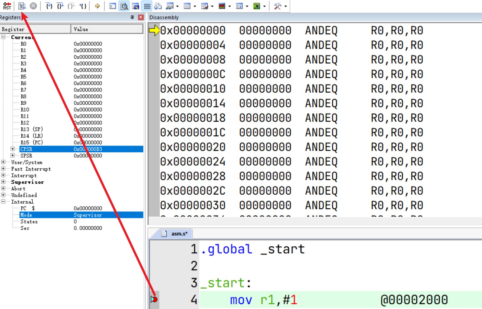Click the Toolbox hammer-wrench icon
Viewport: 482px width, 309px height.
pos(277,6)
